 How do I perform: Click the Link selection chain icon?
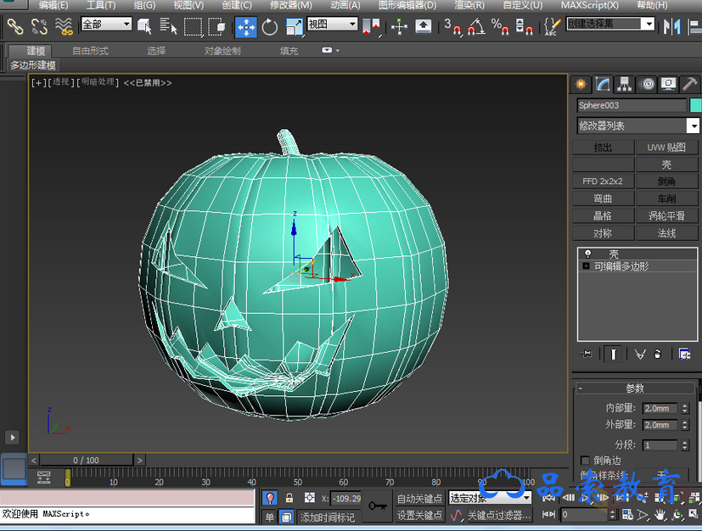coord(14,27)
